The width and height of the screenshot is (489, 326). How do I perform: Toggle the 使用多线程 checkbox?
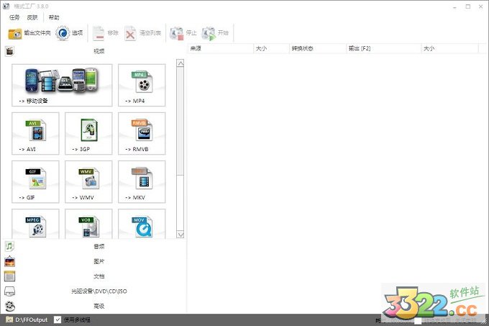58,320
